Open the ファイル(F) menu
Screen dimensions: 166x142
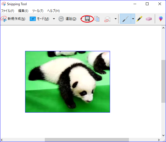(8, 11)
